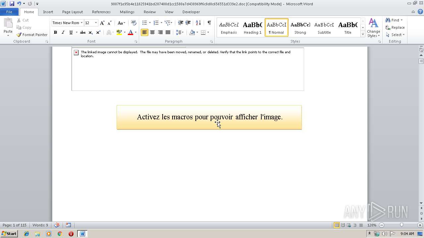Image resolution: width=424 pixels, height=238 pixels.
Task: Open Windows Start menu
Action: 9,234
